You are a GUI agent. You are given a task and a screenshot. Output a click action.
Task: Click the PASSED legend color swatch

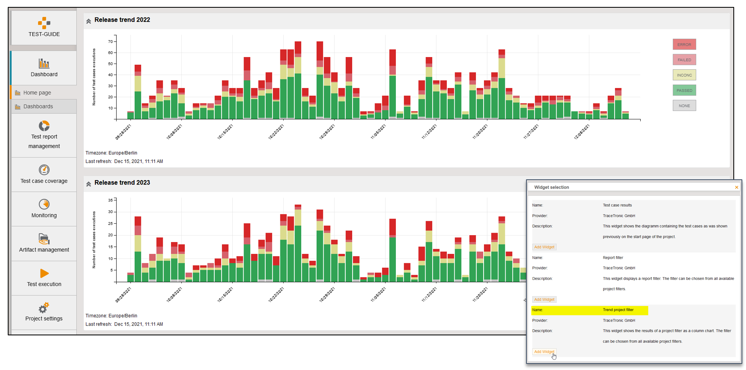[684, 90]
